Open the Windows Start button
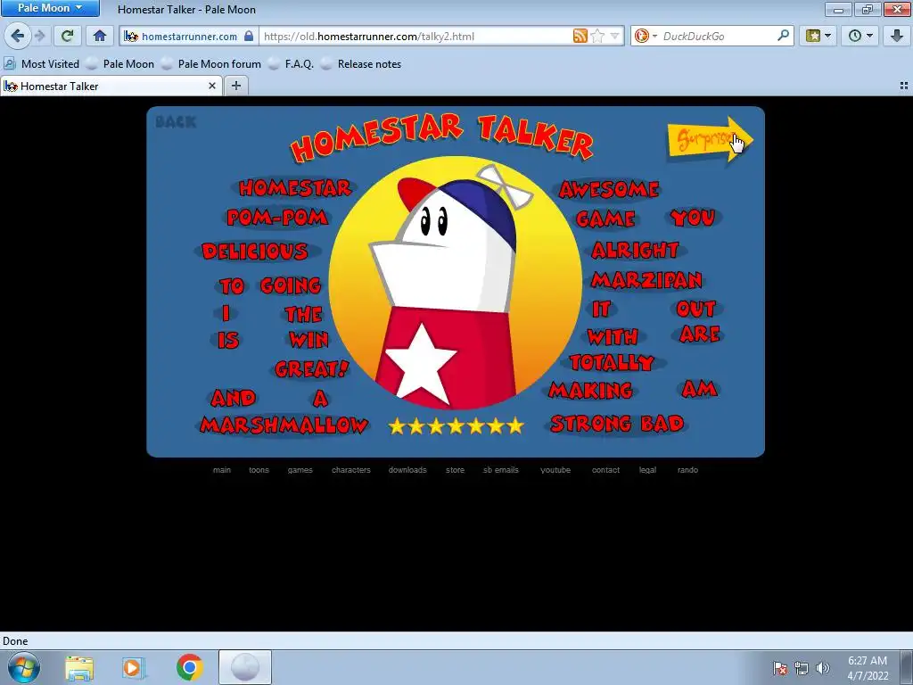 [x=24, y=667]
